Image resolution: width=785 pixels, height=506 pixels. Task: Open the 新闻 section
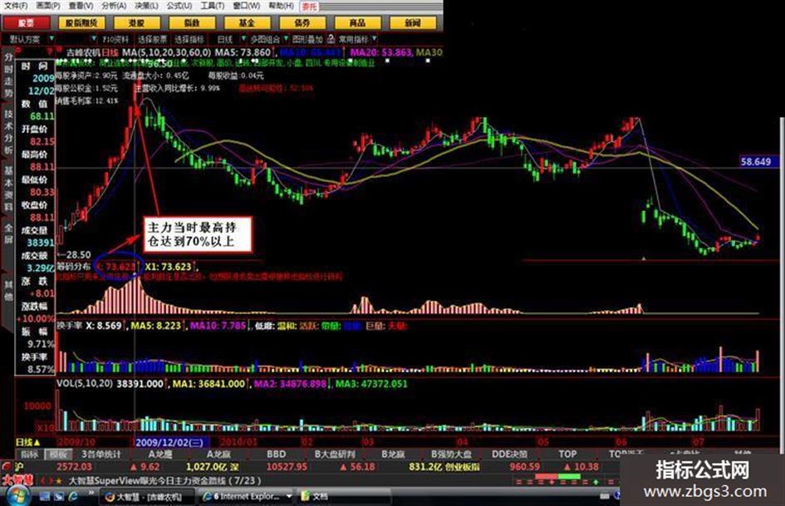[413, 23]
